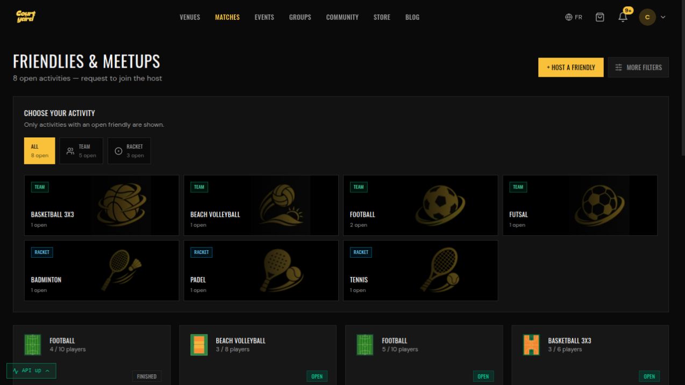Check notifications bell icon
Image resolution: width=685 pixels, height=385 pixels.
(x=623, y=17)
